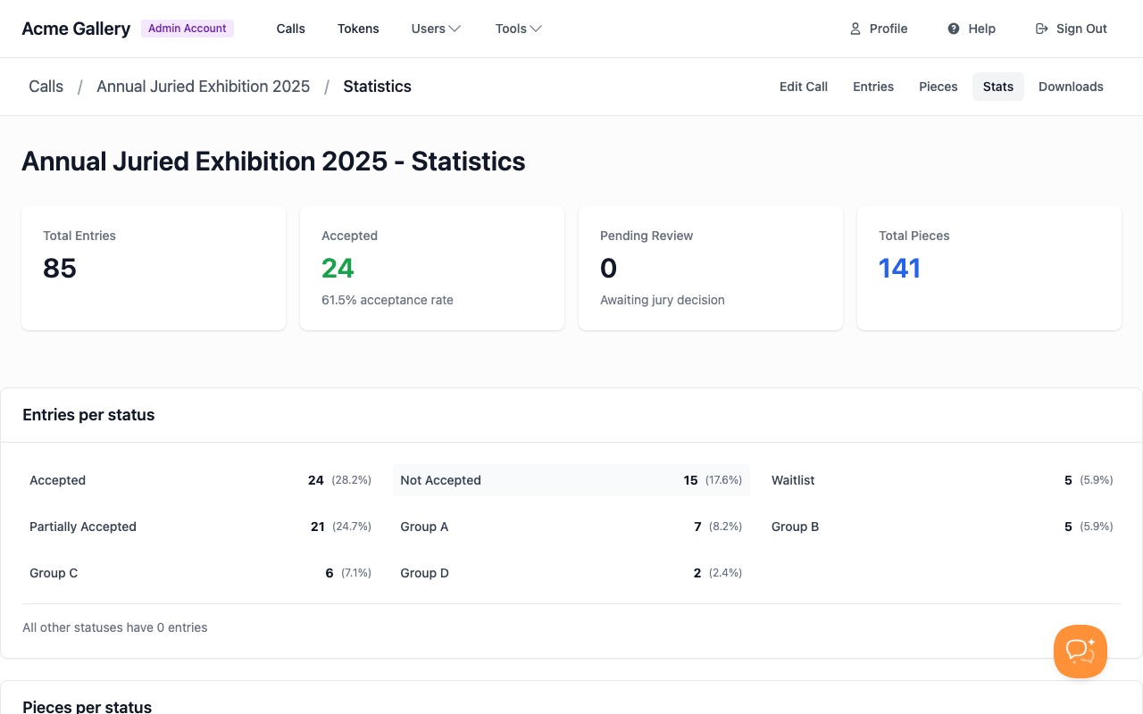Click the Acme Gallery logo
Screen dimensions: 1143x714
[x=75, y=28]
